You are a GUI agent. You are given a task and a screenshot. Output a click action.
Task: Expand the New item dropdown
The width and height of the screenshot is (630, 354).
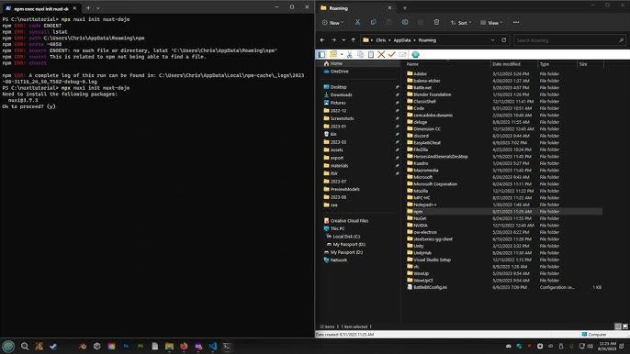(x=332, y=23)
